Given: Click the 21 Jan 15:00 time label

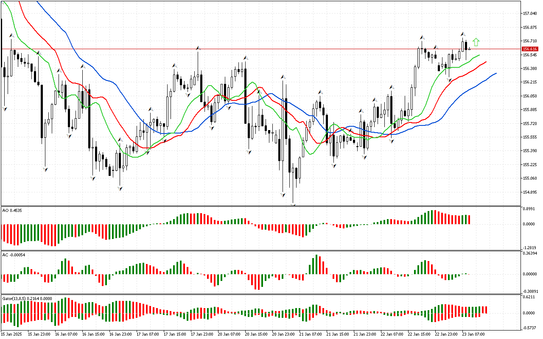Looking at the screenshot, I should tap(339, 334).
